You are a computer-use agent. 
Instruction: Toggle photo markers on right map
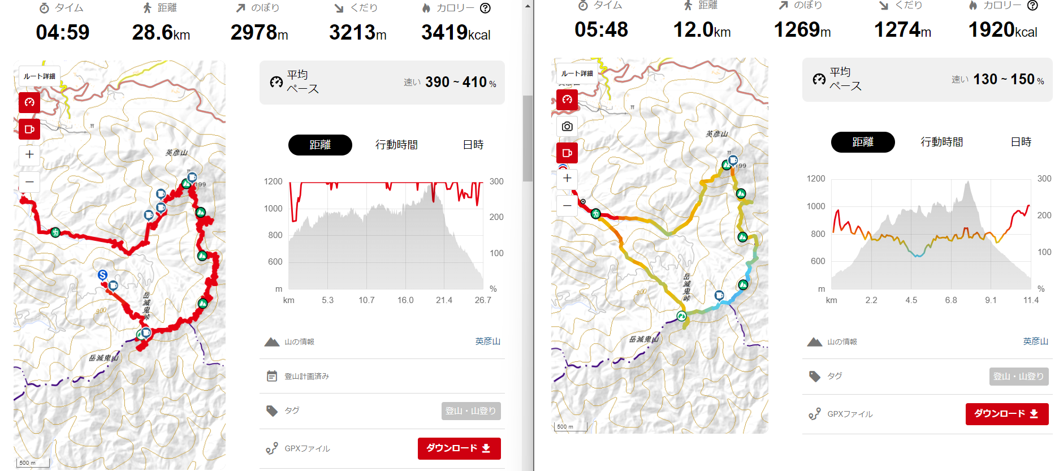coord(567,126)
